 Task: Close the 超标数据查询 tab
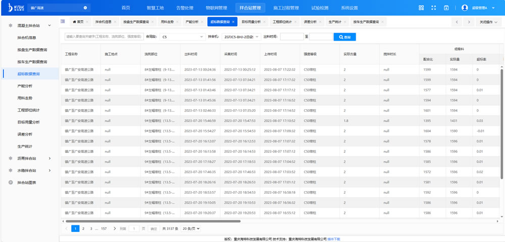[234, 22]
